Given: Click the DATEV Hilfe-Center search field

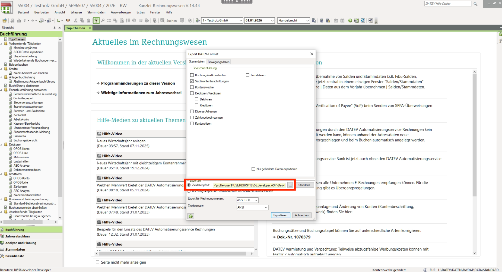Looking at the screenshot, I should coord(448,4).
